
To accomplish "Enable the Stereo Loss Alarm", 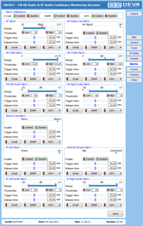I will click(28, 128).
